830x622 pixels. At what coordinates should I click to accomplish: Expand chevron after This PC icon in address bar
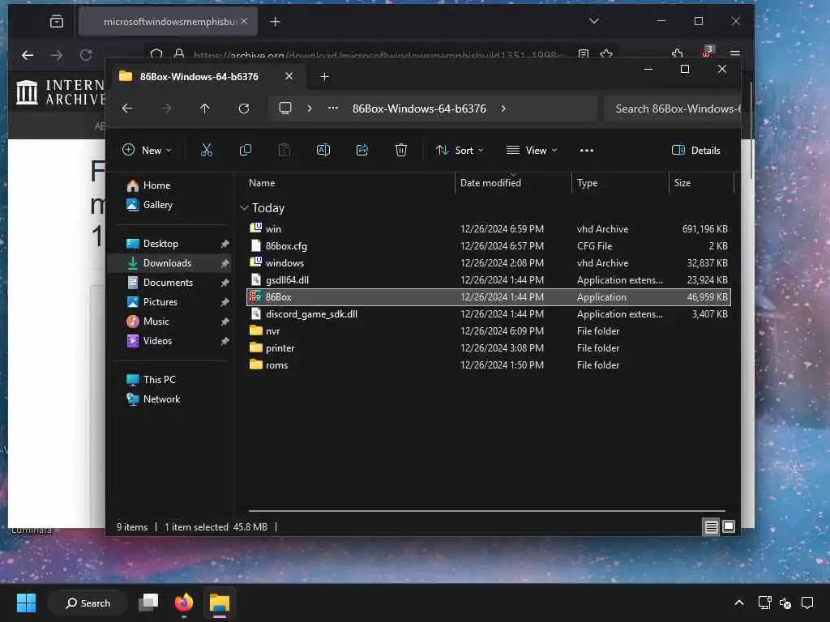[x=310, y=109]
